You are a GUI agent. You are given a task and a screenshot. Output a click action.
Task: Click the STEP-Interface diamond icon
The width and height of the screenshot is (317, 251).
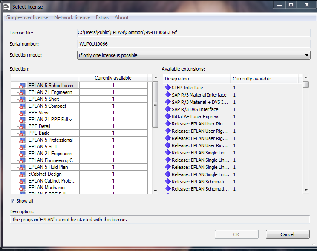[x=168, y=88]
